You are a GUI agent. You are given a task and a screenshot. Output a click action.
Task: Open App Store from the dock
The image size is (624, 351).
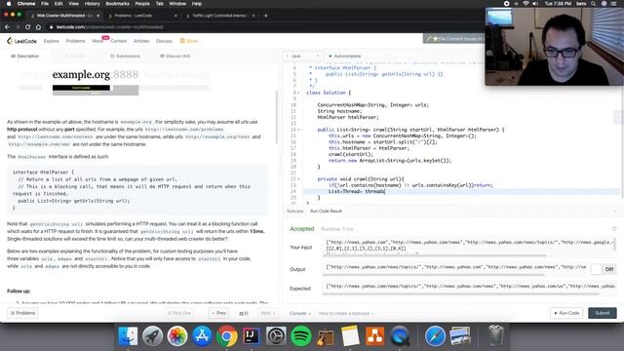(x=202, y=336)
